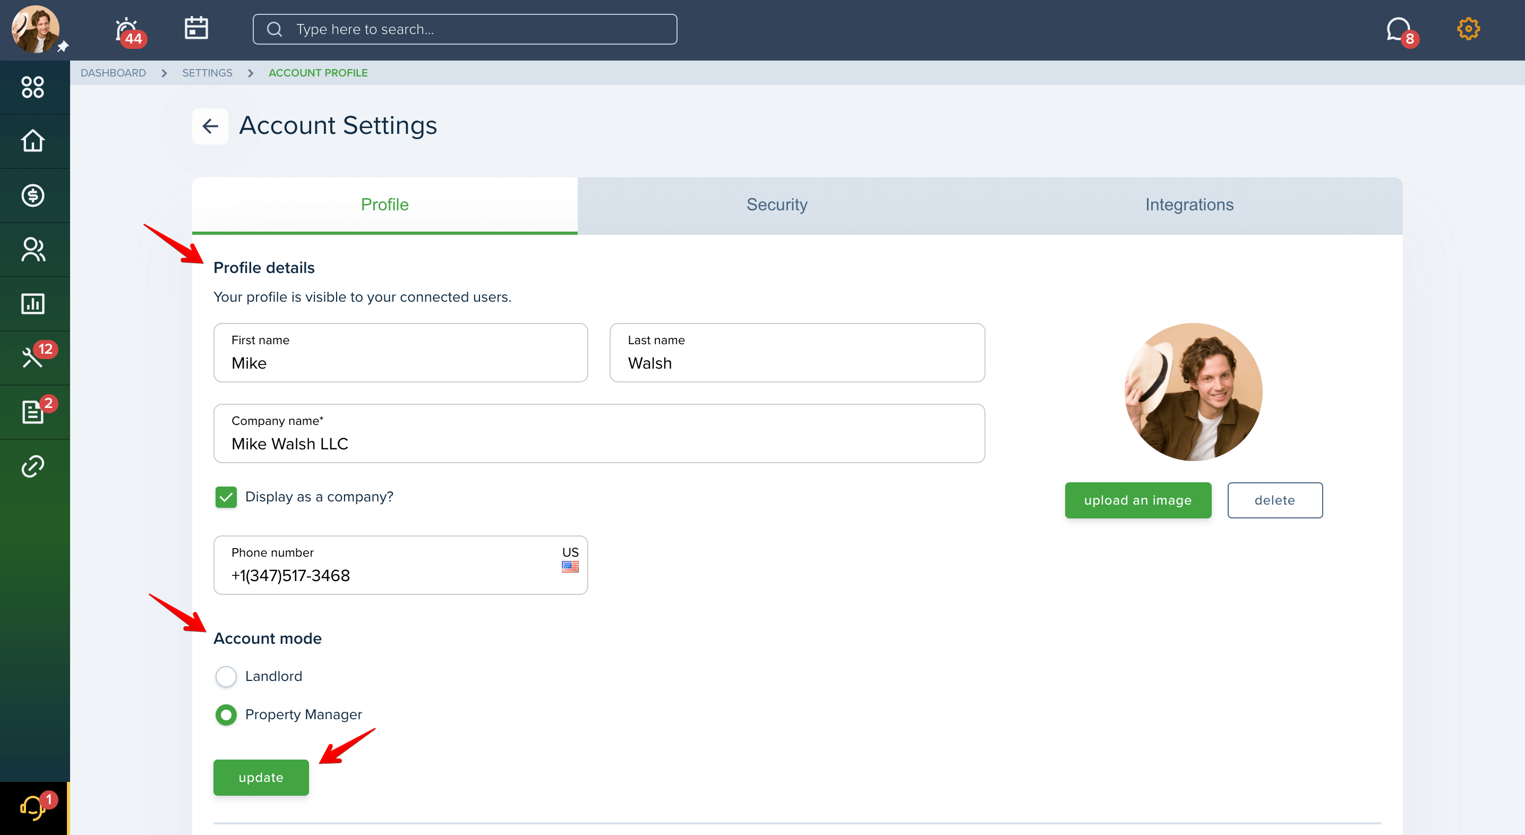Select the Property Manager account mode

coord(226,715)
